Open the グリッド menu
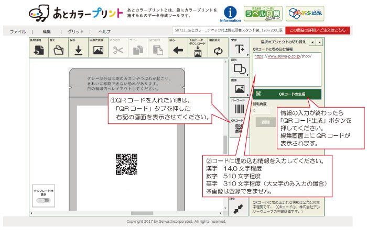Viewport: 367px width, 230px height. click(75, 31)
